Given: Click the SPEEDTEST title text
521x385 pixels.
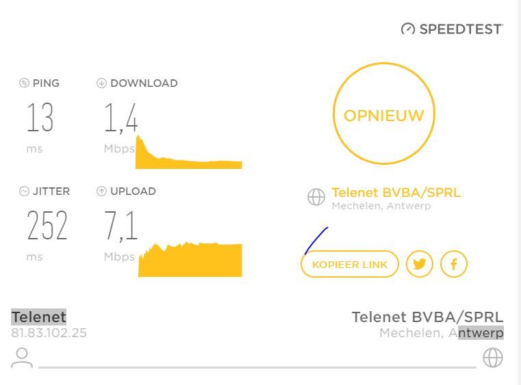Looking at the screenshot, I should pyautogui.click(x=460, y=29).
